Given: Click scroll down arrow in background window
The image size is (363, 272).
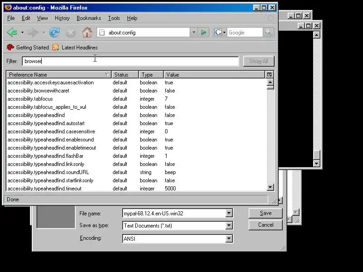Looking at the screenshot, I should 316,163.
